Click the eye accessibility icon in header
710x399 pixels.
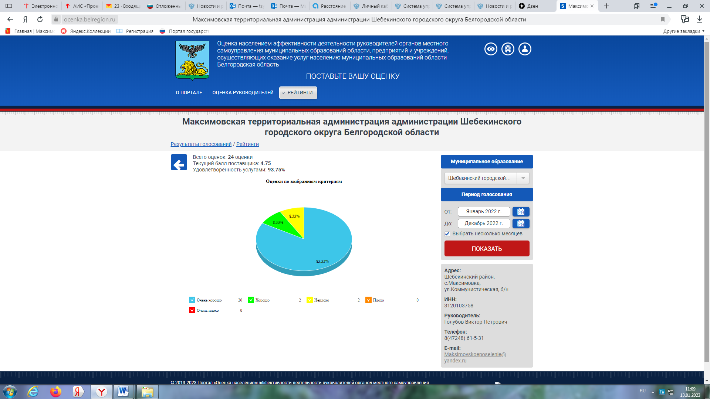pyautogui.click(x=491, y=49)
